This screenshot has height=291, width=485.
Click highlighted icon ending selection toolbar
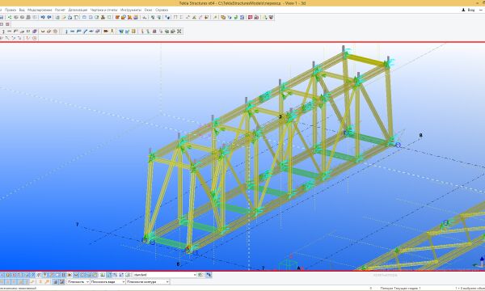coord(209,275)
